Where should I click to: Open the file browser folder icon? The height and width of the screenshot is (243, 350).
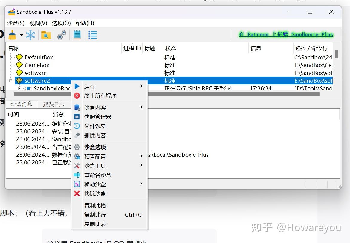pos(46,35)
